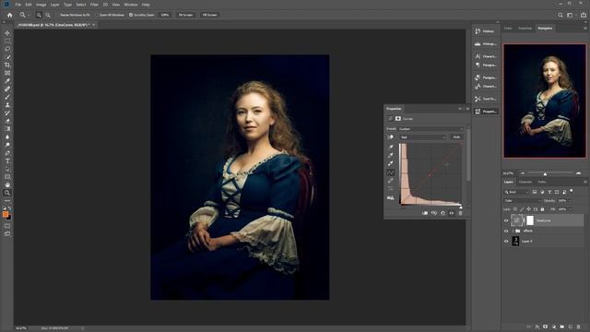Open the Window menu
The height and width of the screenshot is (332, 590).
pos(131,5)
